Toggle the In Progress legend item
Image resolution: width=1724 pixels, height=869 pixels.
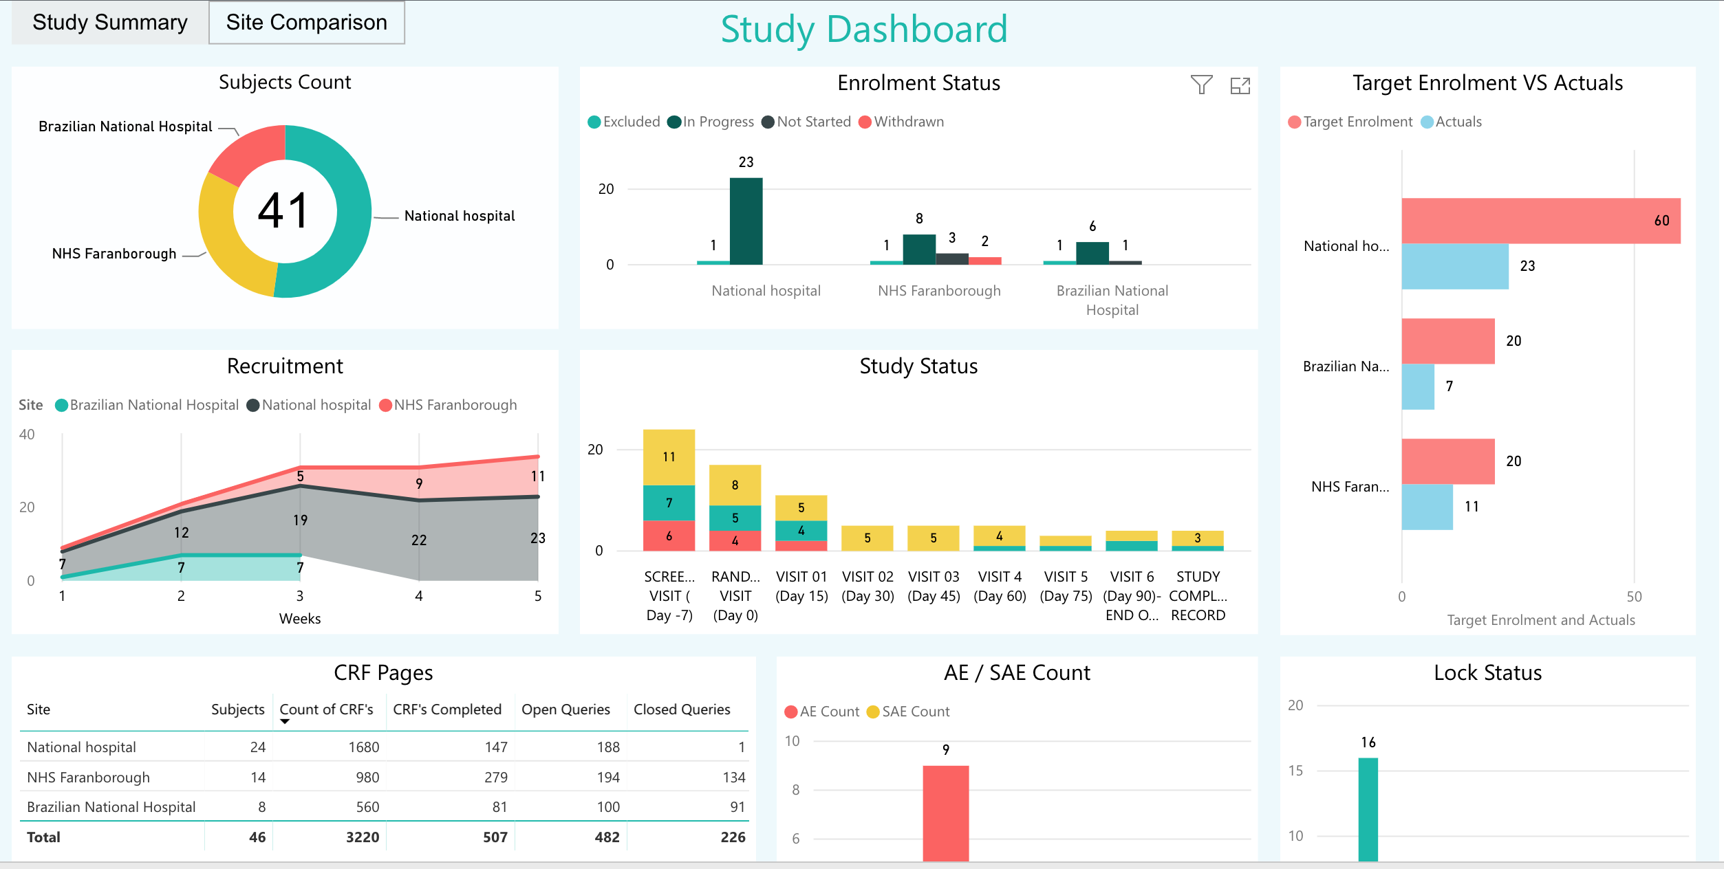(711, 122)
